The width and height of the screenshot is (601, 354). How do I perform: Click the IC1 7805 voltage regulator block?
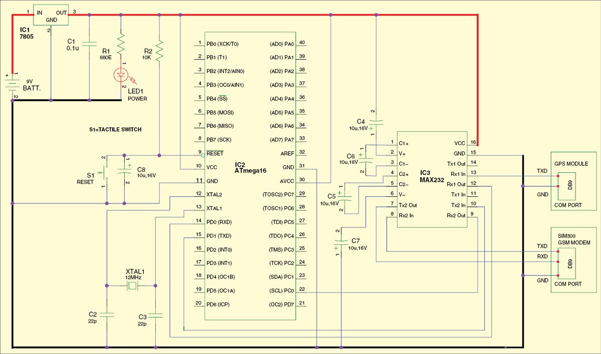click(51, 16)
